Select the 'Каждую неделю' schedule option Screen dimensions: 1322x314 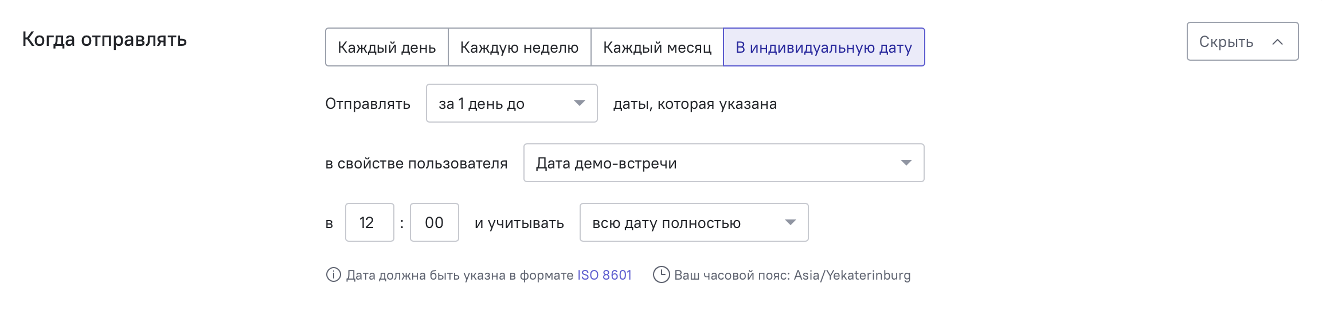[x=519, y=47]
